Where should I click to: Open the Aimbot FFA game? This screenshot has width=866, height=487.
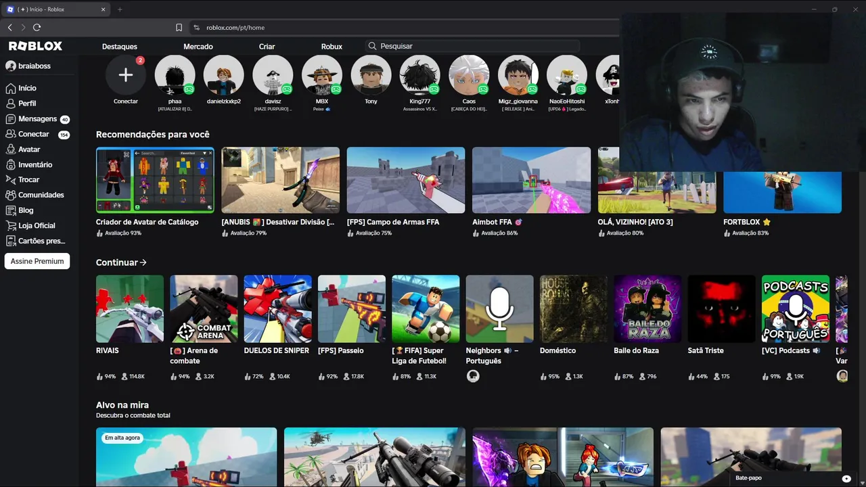point(531,180)
